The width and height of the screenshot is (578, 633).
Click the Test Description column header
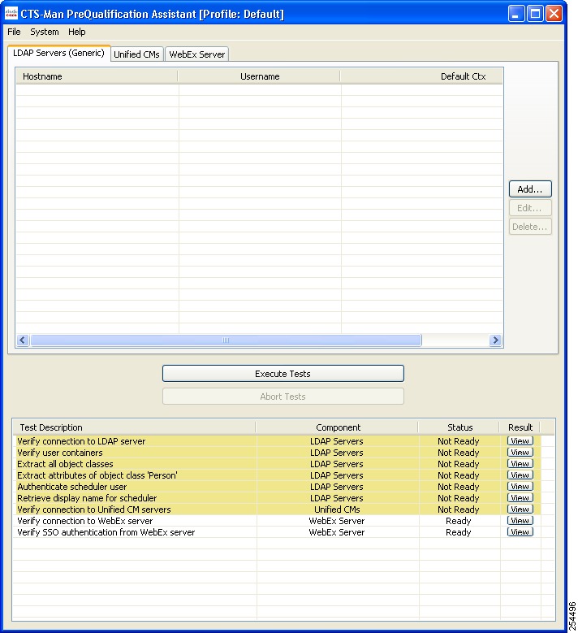pyautogui.click(x=134, y=427)
